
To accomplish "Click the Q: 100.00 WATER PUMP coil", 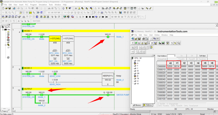I will [108, 95].
